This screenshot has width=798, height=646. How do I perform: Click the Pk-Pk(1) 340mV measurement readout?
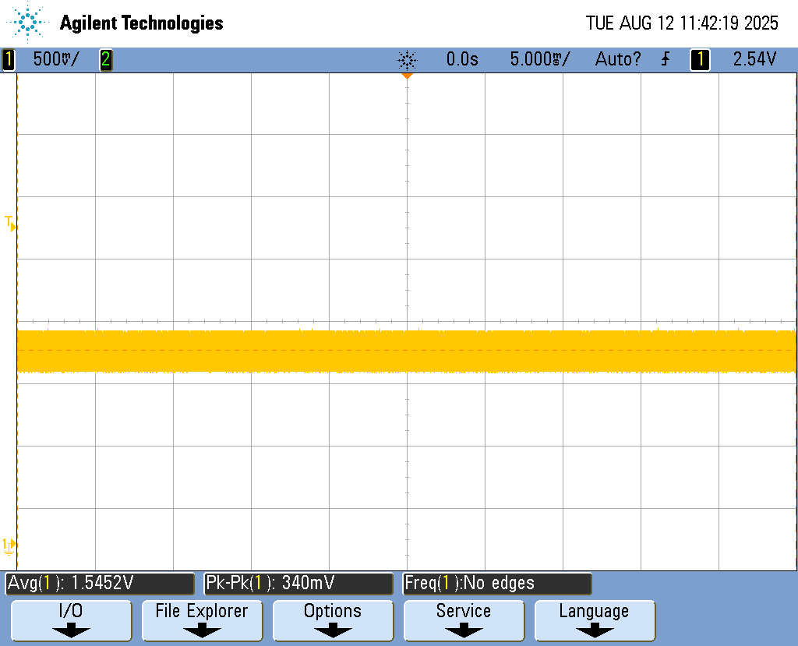tap(298, 583)
